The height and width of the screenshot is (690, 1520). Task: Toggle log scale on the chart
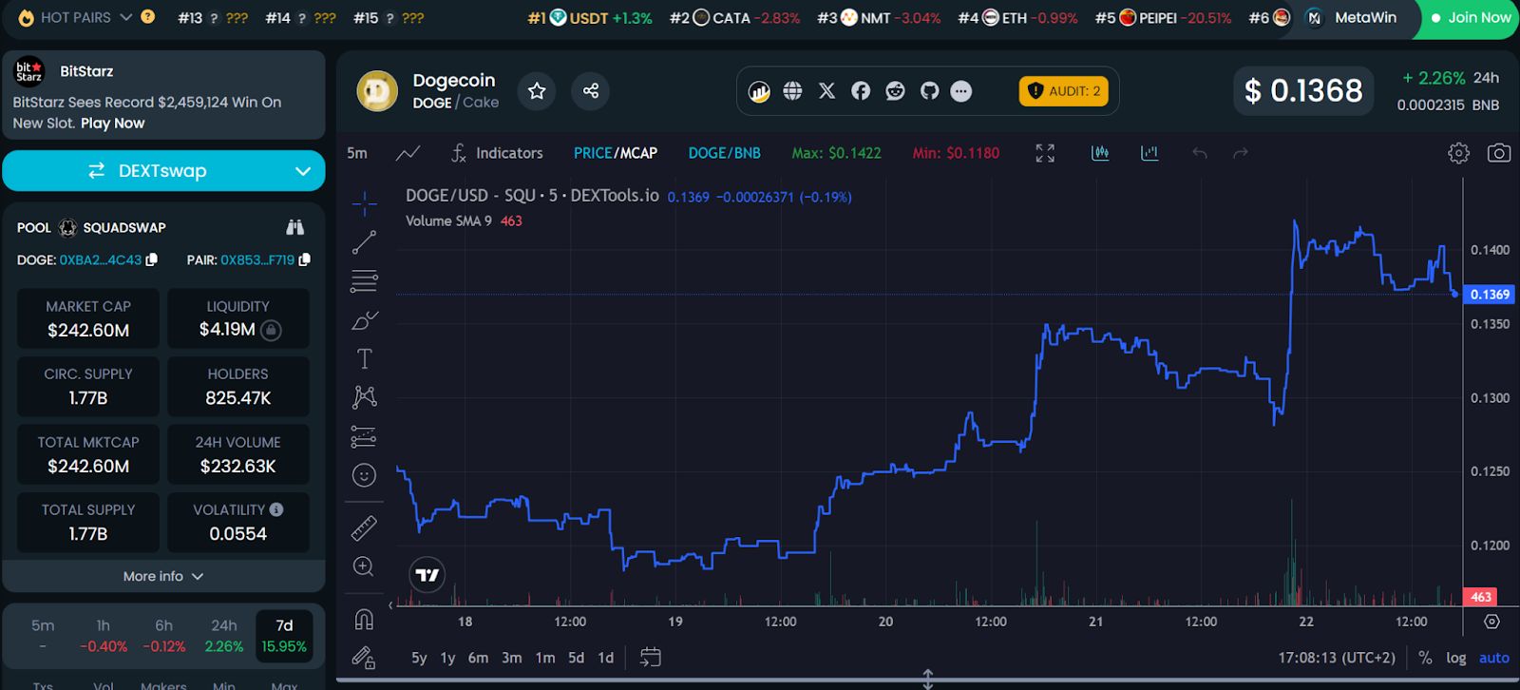(x=1455, y=658)
